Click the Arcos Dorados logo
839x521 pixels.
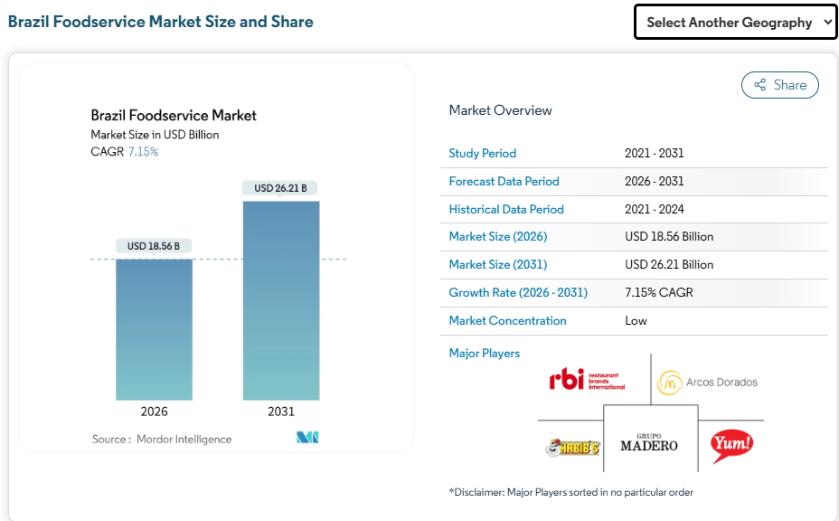(708, 383)
